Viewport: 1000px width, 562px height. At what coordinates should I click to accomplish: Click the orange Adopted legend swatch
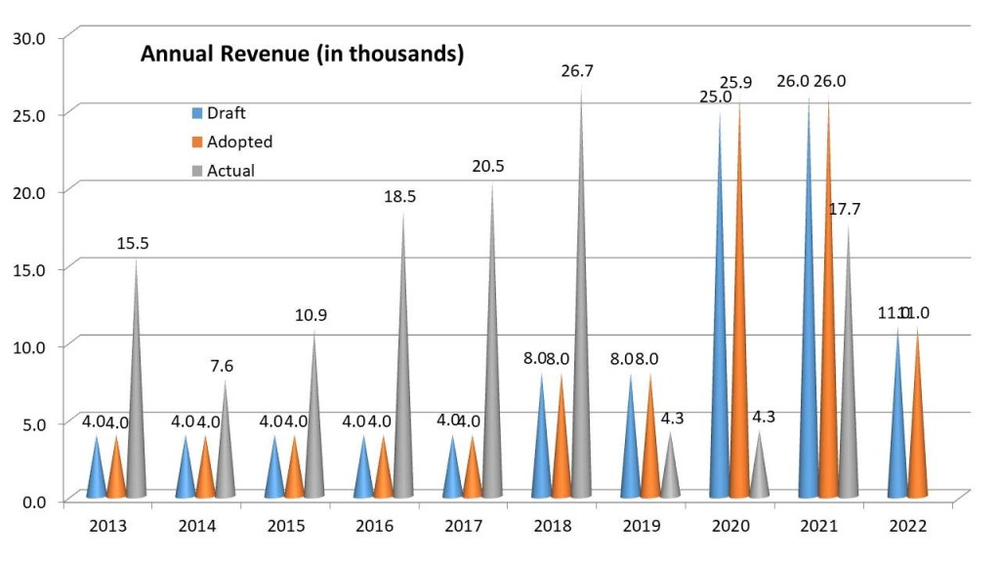coord(197,141)
